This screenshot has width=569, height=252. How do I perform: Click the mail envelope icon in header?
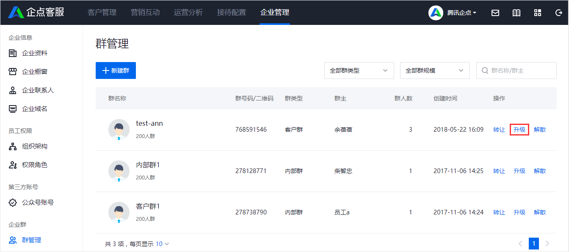click(495, 13)
